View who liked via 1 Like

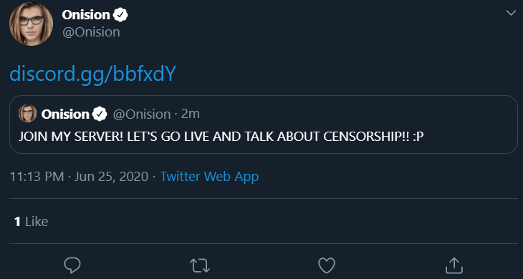pos(32,221)
